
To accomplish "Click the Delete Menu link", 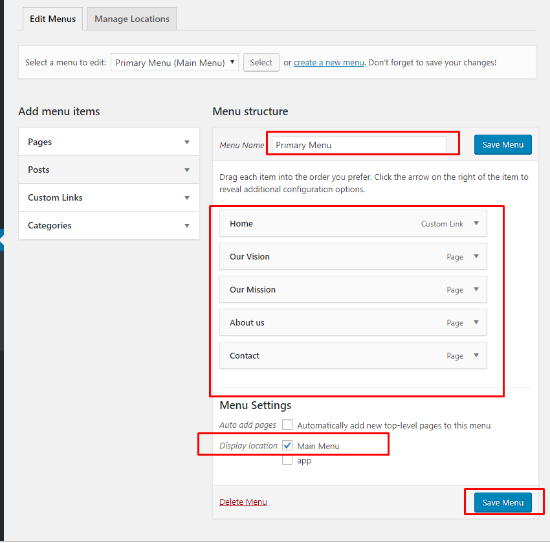I will 243,502.
